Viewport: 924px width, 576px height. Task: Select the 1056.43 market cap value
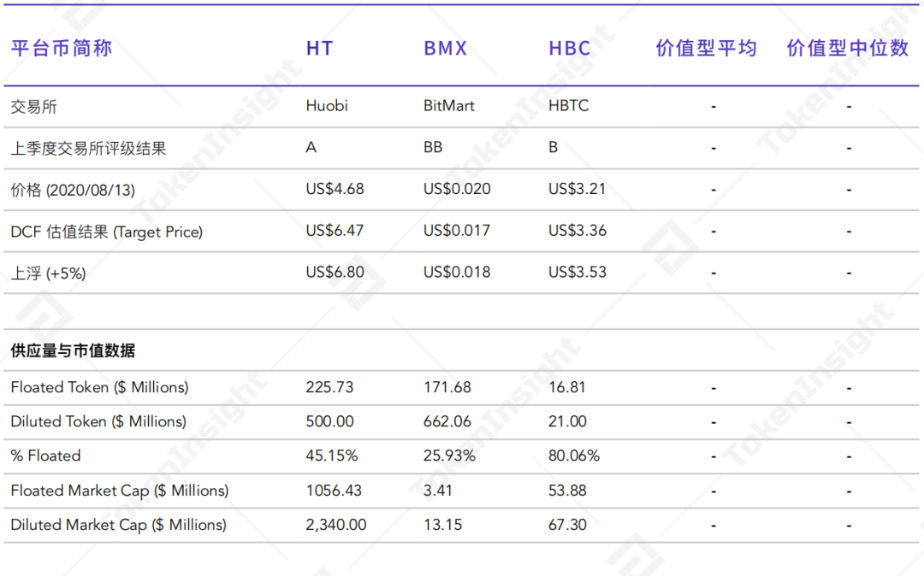point(335,491)
